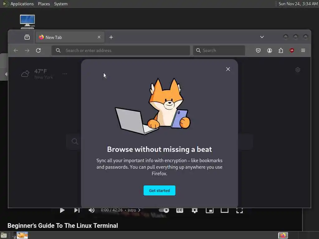
Task: Click the video time 0:00 / 42:26
Action: point(112,210)
